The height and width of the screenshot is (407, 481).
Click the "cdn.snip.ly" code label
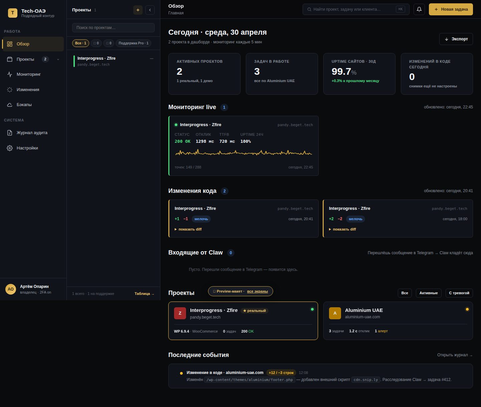click(x=366, y=380)
